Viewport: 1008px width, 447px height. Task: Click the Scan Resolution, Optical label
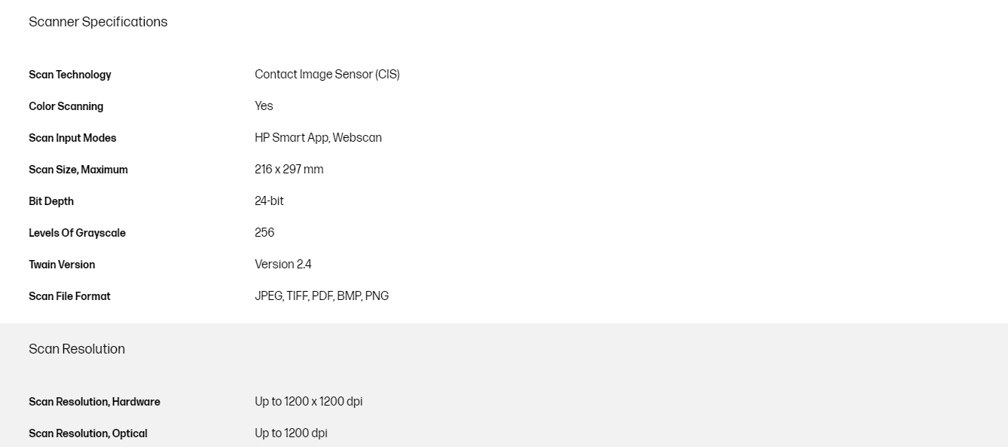88,433
